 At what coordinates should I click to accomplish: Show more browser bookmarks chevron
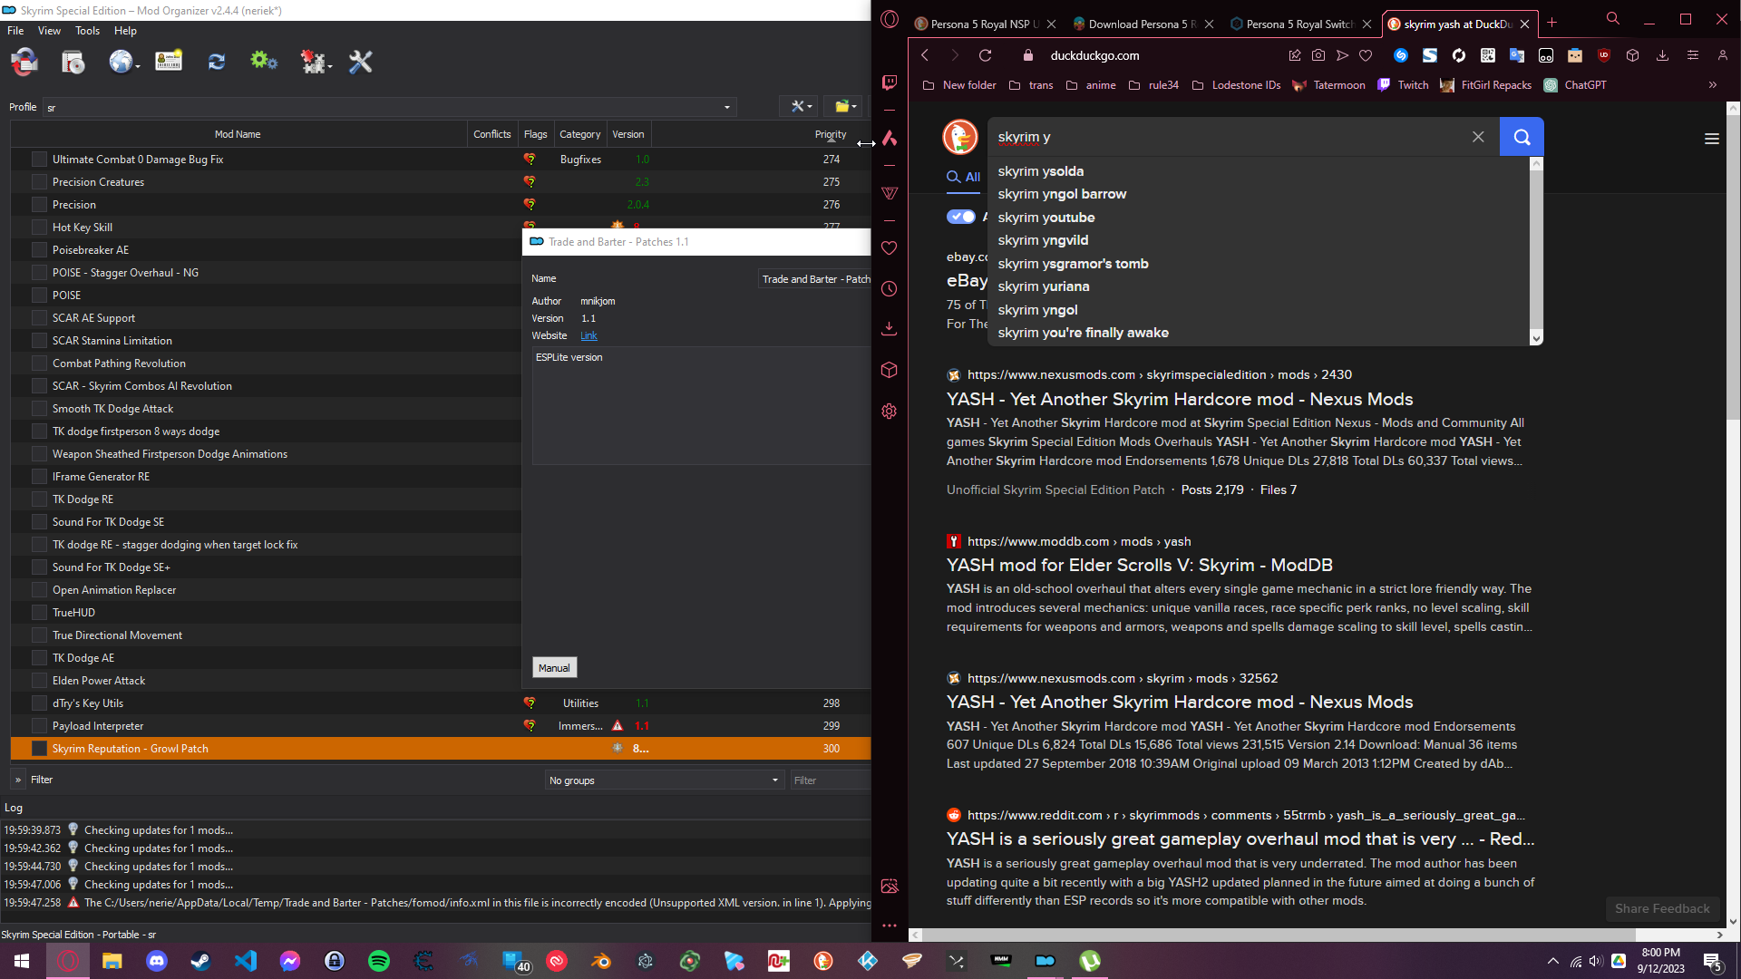[1713, 85]
